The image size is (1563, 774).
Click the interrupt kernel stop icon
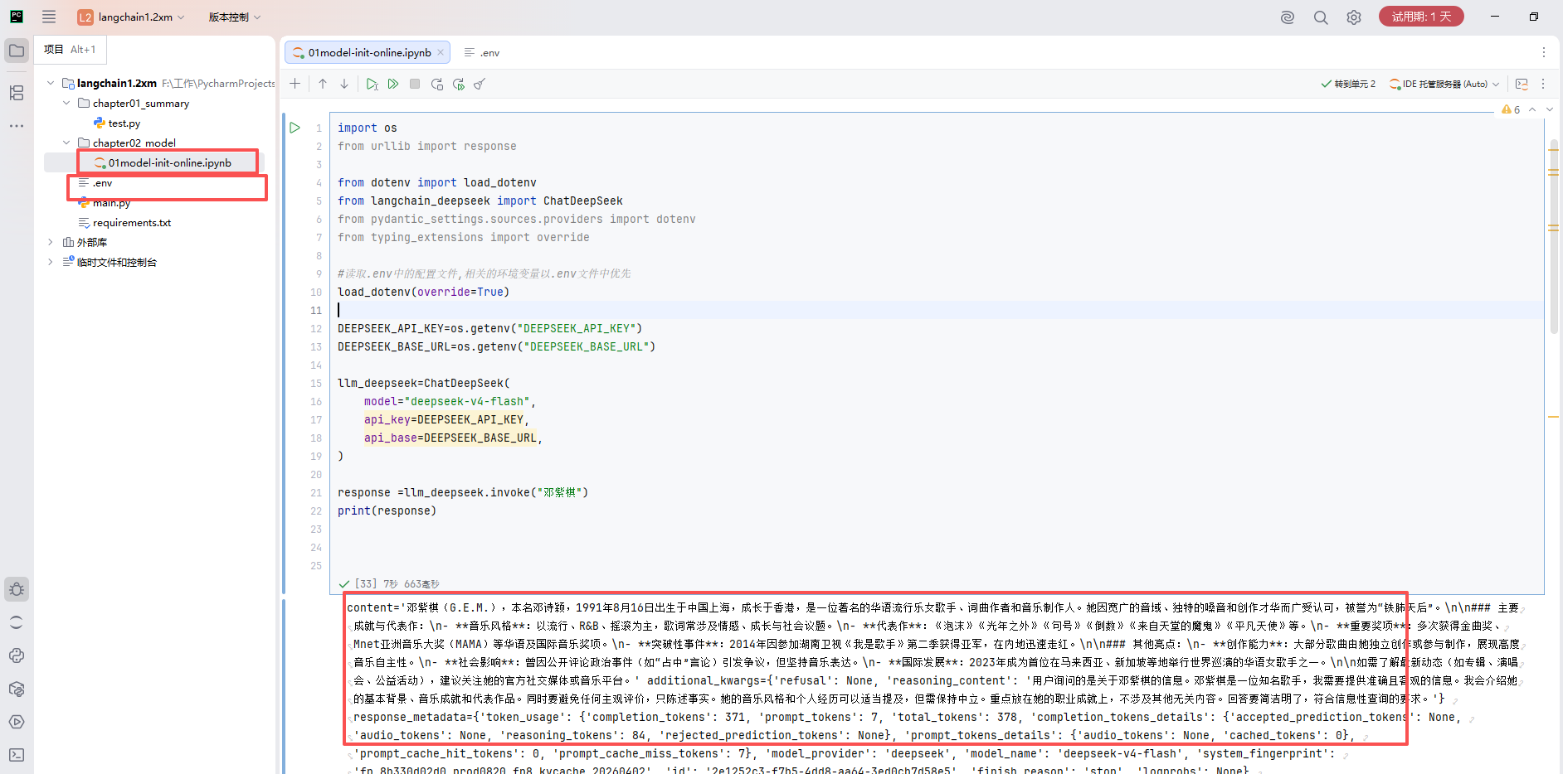pos(415,84)
